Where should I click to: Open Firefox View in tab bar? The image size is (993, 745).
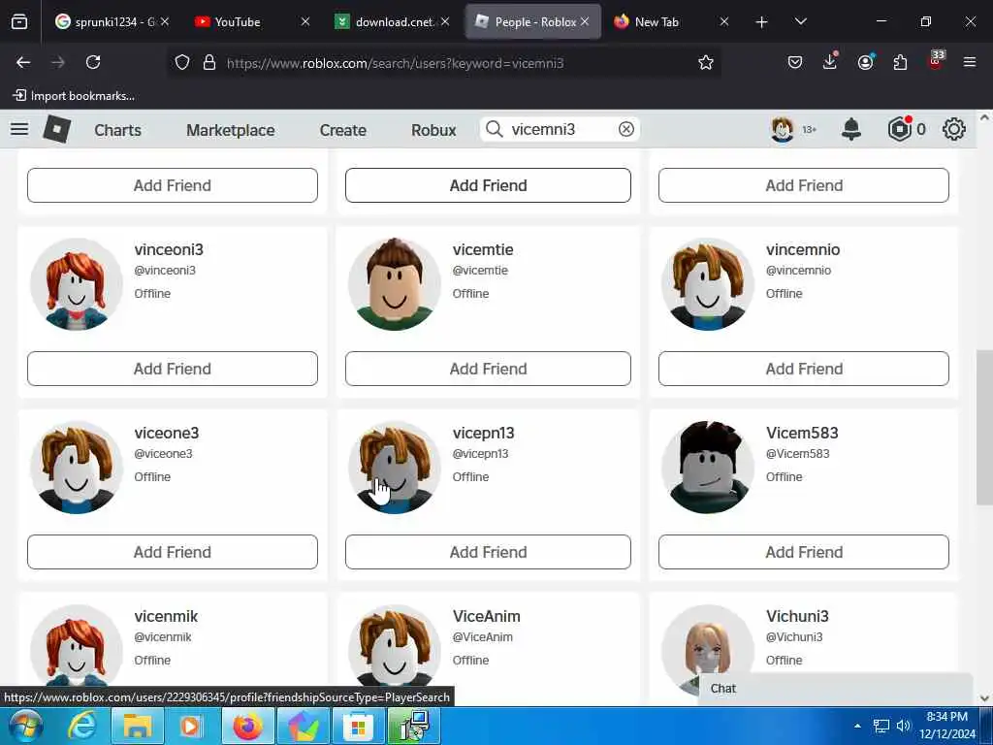(x=19, y=22)
